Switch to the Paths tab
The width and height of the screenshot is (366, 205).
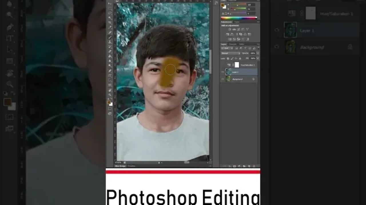click(x=241, y=44)
